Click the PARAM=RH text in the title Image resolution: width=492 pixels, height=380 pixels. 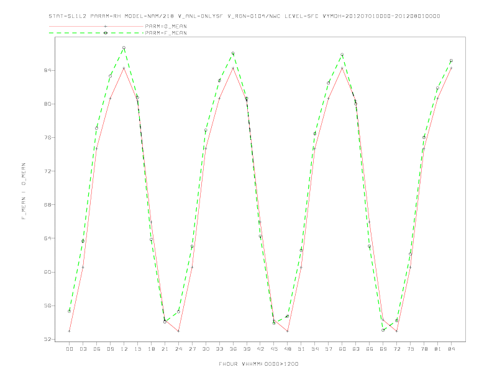pos(106,16)
